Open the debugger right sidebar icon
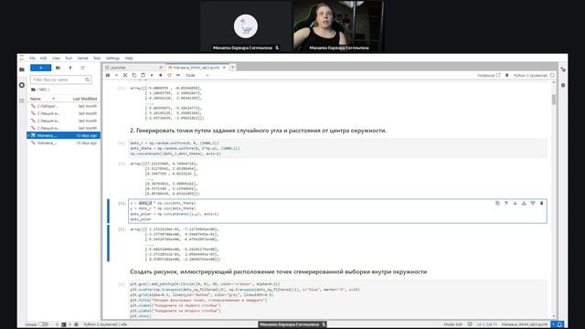Viewport: 585px width, 329px height. point(563,85)
